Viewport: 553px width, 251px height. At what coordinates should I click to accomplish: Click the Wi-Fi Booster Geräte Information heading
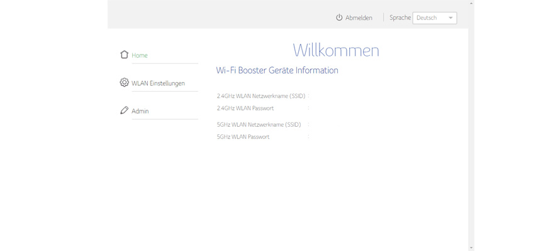(x=277, y=70)
